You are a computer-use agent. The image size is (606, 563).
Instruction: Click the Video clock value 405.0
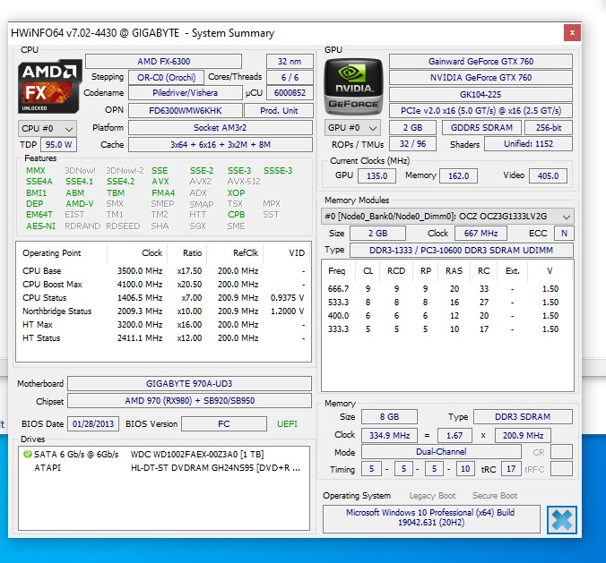click(x=548, y=176)
